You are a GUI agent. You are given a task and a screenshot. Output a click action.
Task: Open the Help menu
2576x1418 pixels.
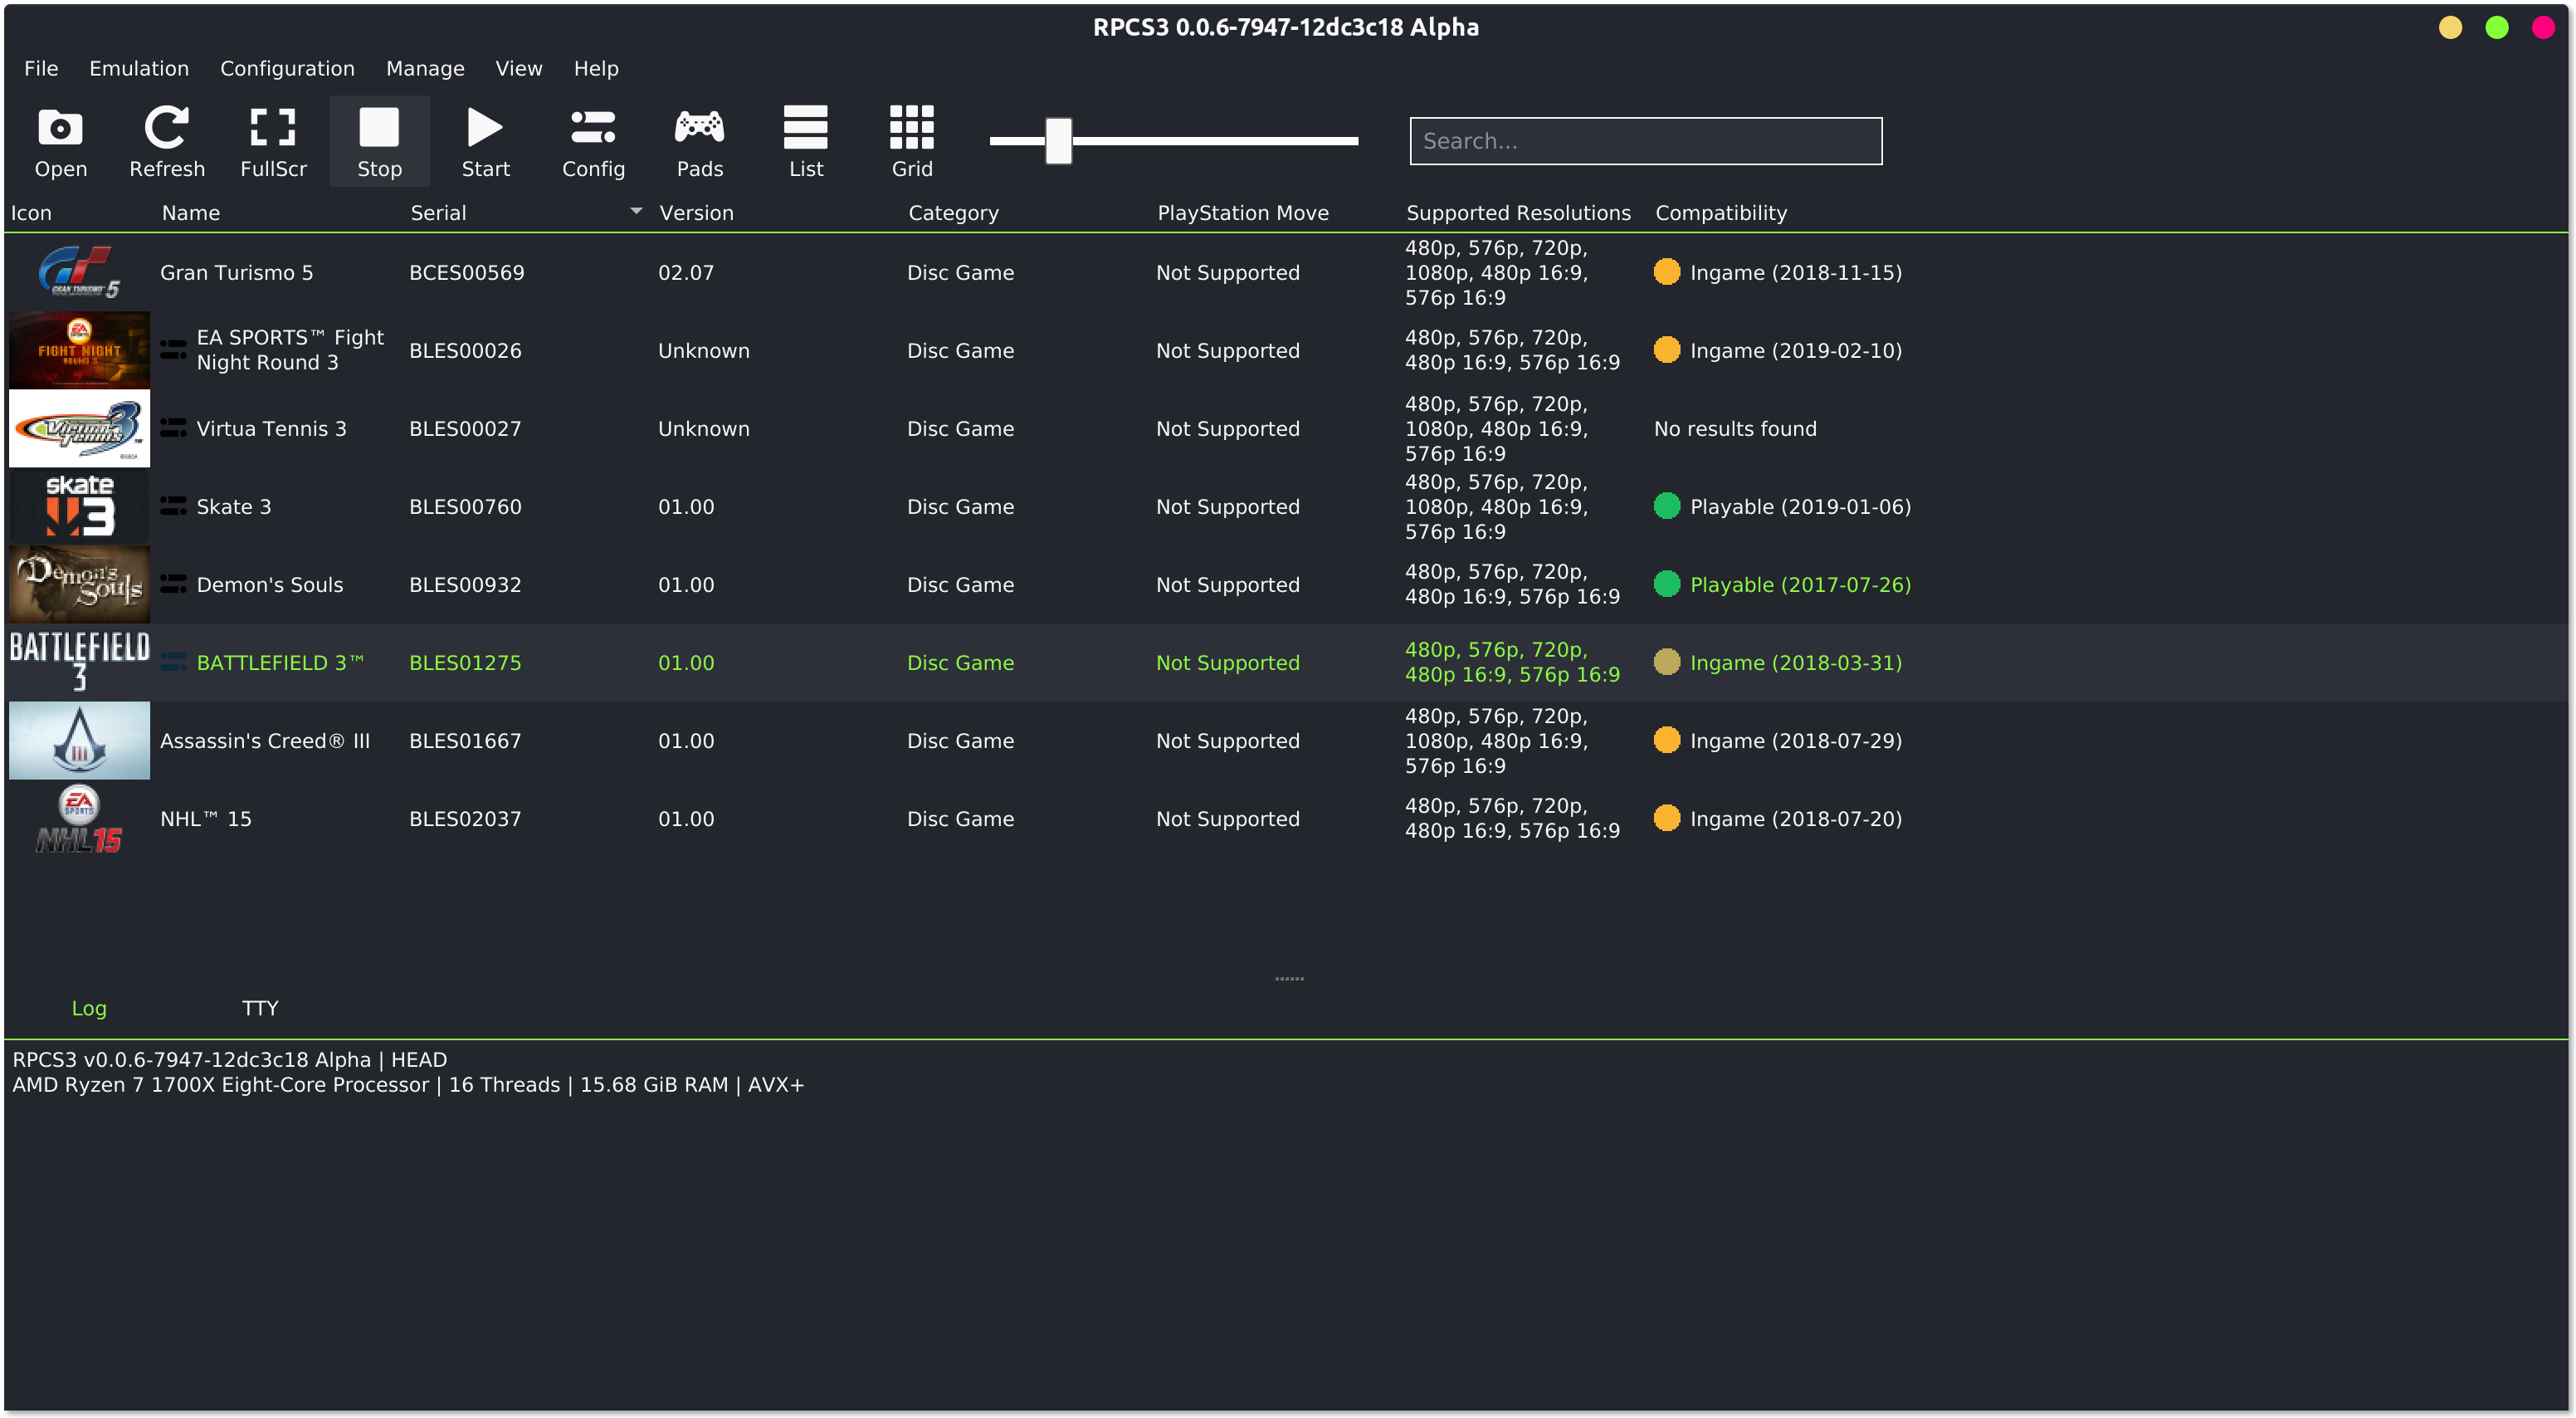(x=596, y=68)
